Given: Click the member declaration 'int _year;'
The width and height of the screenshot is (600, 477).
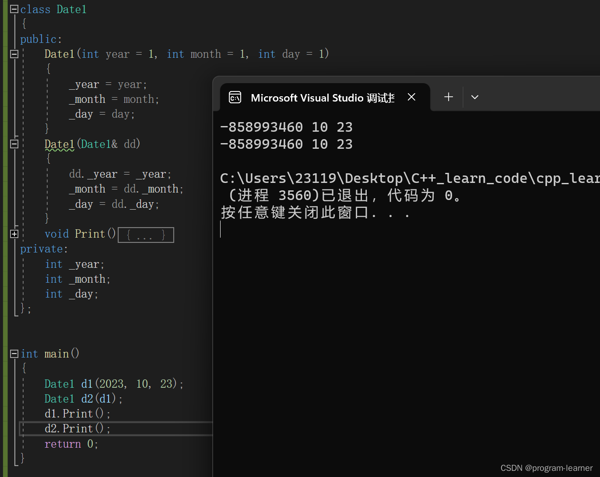Looking at the screenshot, I should click(75, 264).
